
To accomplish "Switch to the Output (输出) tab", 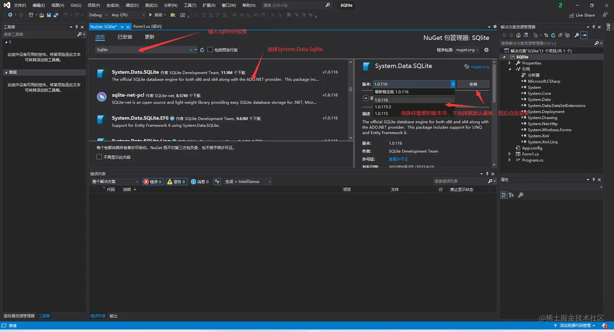I will (113, 316).
